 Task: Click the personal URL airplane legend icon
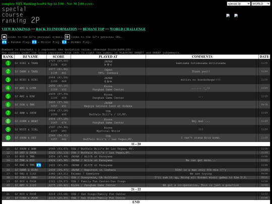pos(67,37)
